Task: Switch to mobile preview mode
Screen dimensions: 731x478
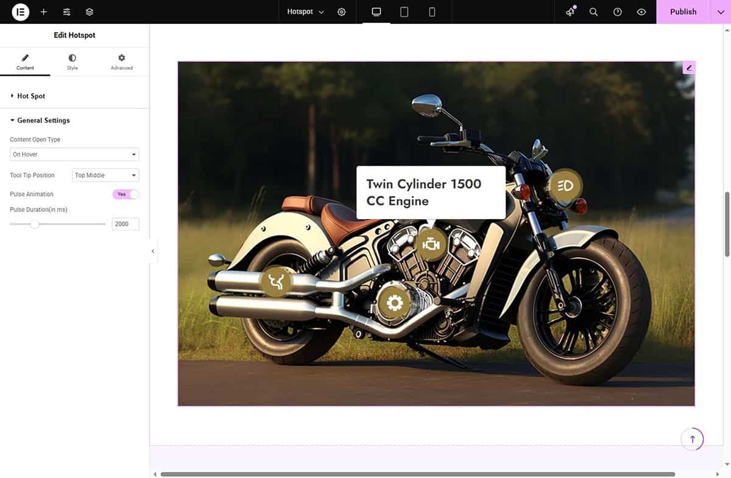Action: click(x=432, y=12)
